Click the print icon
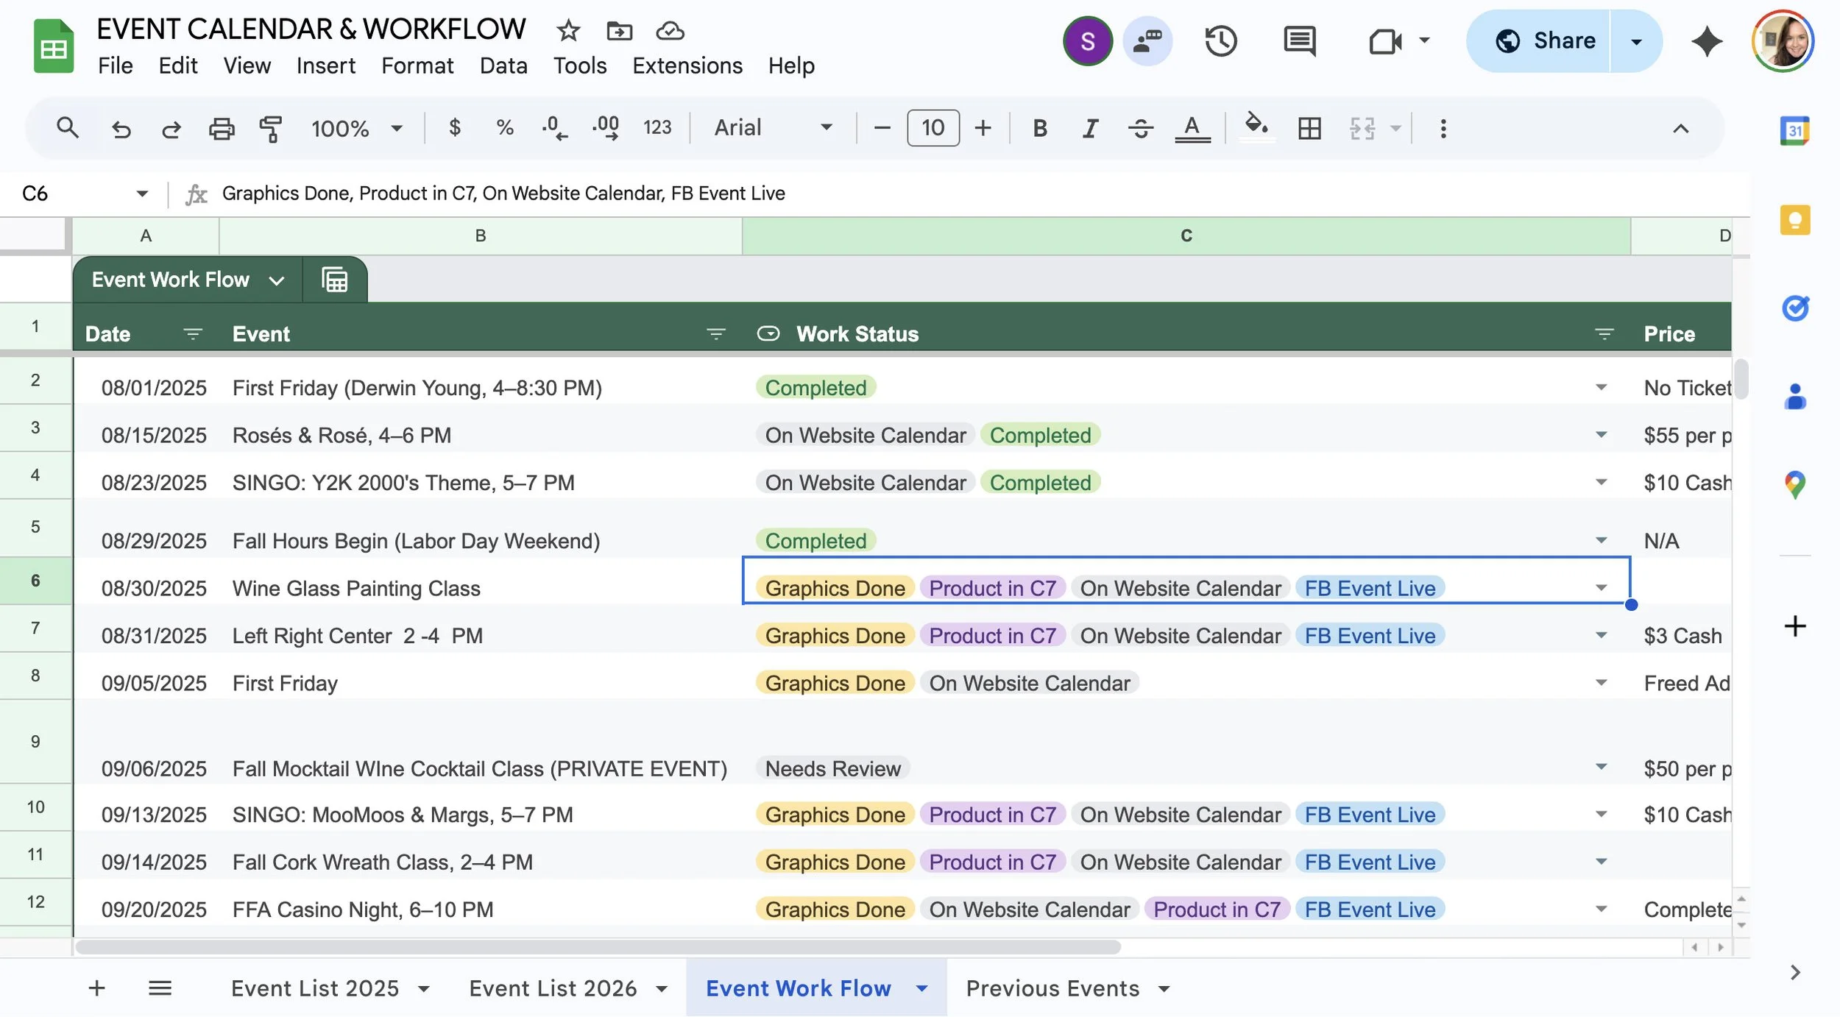This screenshot has width=1840, height=1017. pyautogui.click(x=221, y=129)
